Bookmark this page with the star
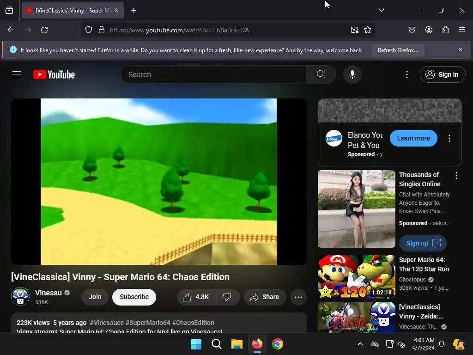This screenshot has width=473, height=355. (367, 30)
